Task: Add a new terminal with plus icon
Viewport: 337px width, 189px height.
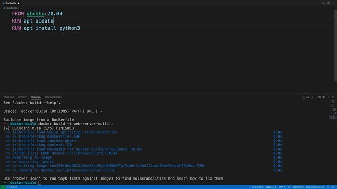Action: click(312, 97)
